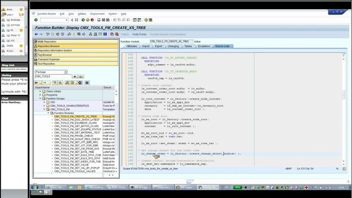This screenshot has width=352, height=198.
Task: Click the Display glasses button beside CMX_TOOLS
Action: tap(81, 76)
